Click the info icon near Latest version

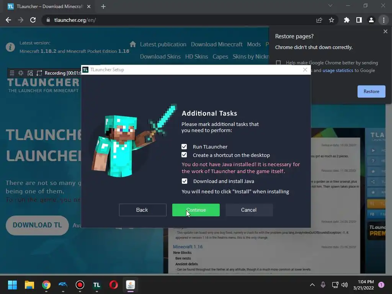pyautogui.click(x=10, y=47)
